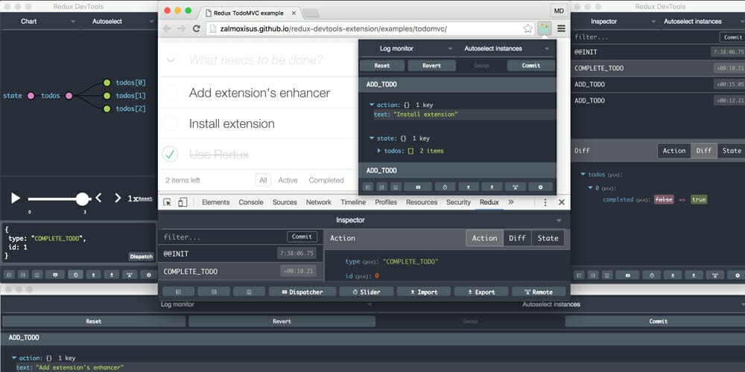Screen dimensions: 745x372
Task: Switch to Action tab in right Inspector window
Action: coord(673,150)
